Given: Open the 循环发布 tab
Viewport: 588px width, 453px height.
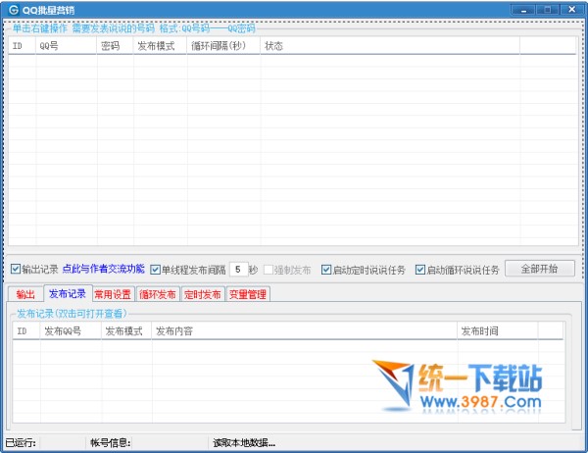Looking at the screenshot, I should pyautogui.click(x=158, y=294).
